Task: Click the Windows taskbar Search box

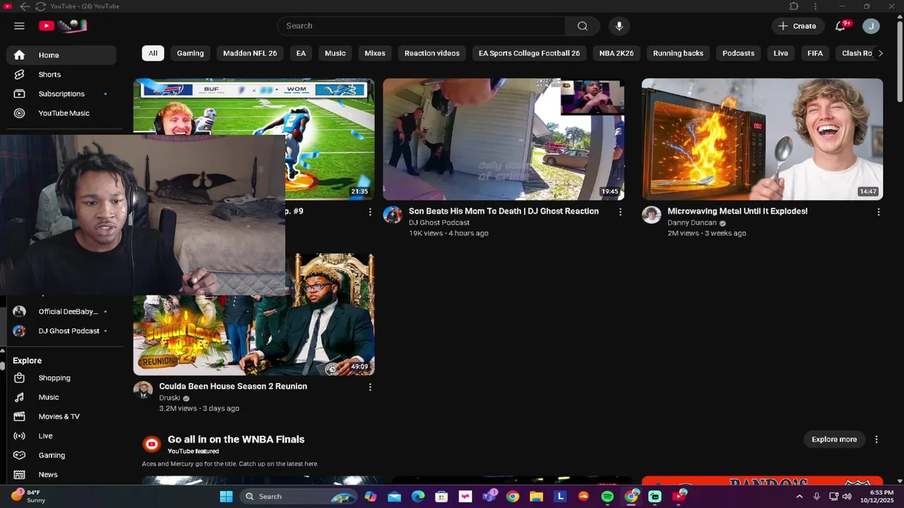Action: pos(297,497)
